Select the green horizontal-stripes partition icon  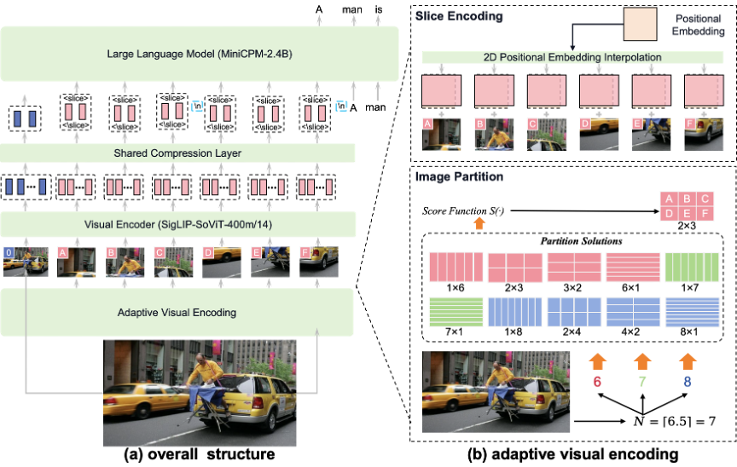pyautogui.click(x=455, y=311)
